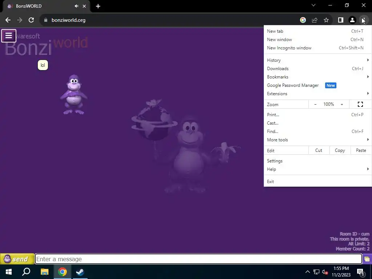Click the muted volume tray icon
The width and height of the screenshot is (372, 279).
point(325,272)
